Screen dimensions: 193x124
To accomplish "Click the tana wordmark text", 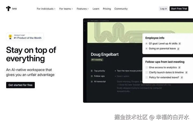I will pos(14,9).
